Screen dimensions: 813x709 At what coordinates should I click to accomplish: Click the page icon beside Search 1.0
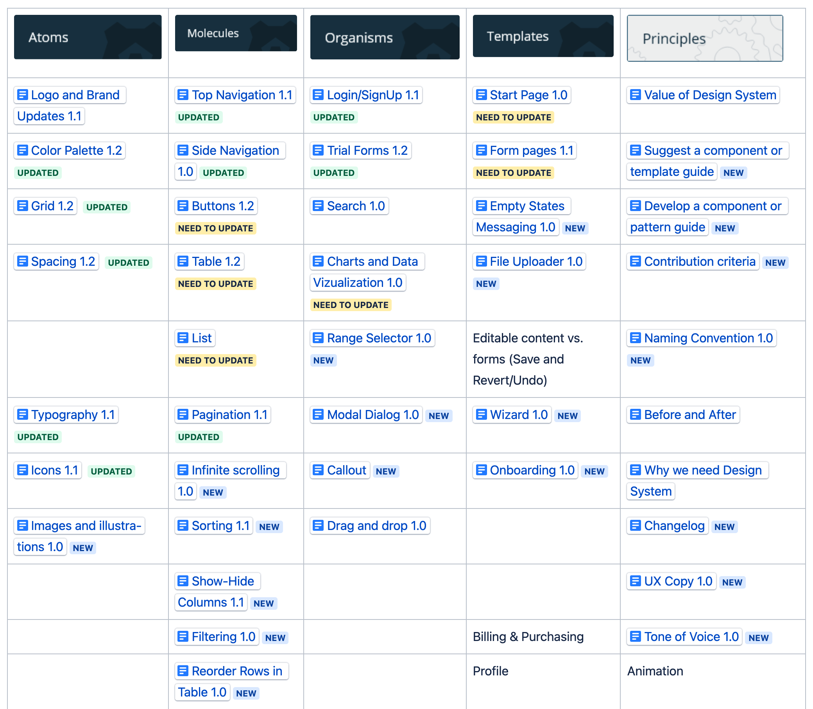[318, 206]
